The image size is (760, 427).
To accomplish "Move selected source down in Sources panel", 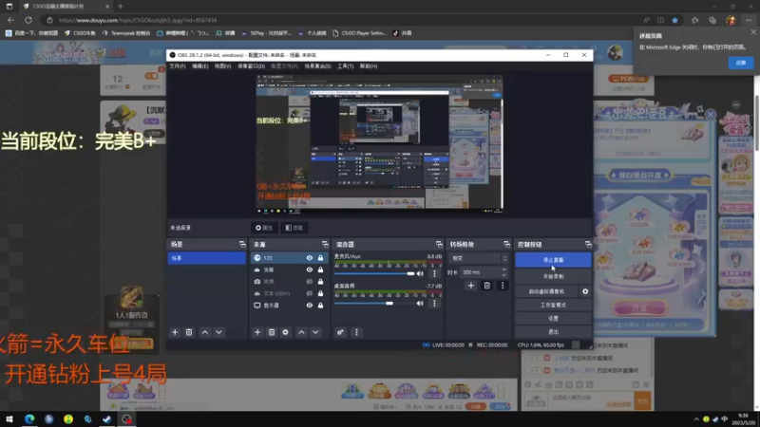I will [315, 332].
